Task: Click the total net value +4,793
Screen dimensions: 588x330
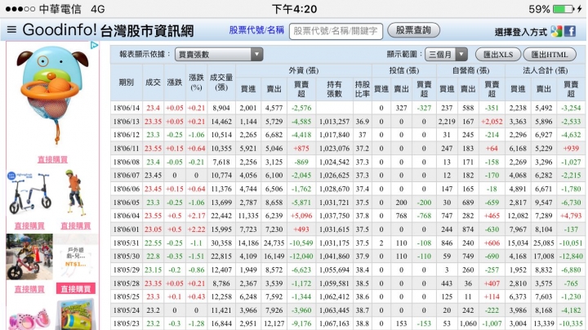Action: [571, 216]
